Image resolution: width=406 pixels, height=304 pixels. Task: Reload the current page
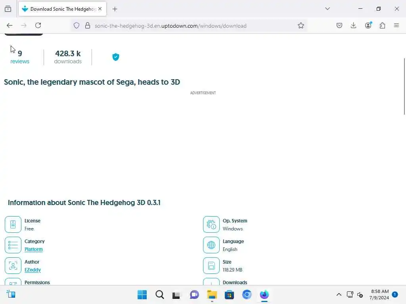click(38, 25)
